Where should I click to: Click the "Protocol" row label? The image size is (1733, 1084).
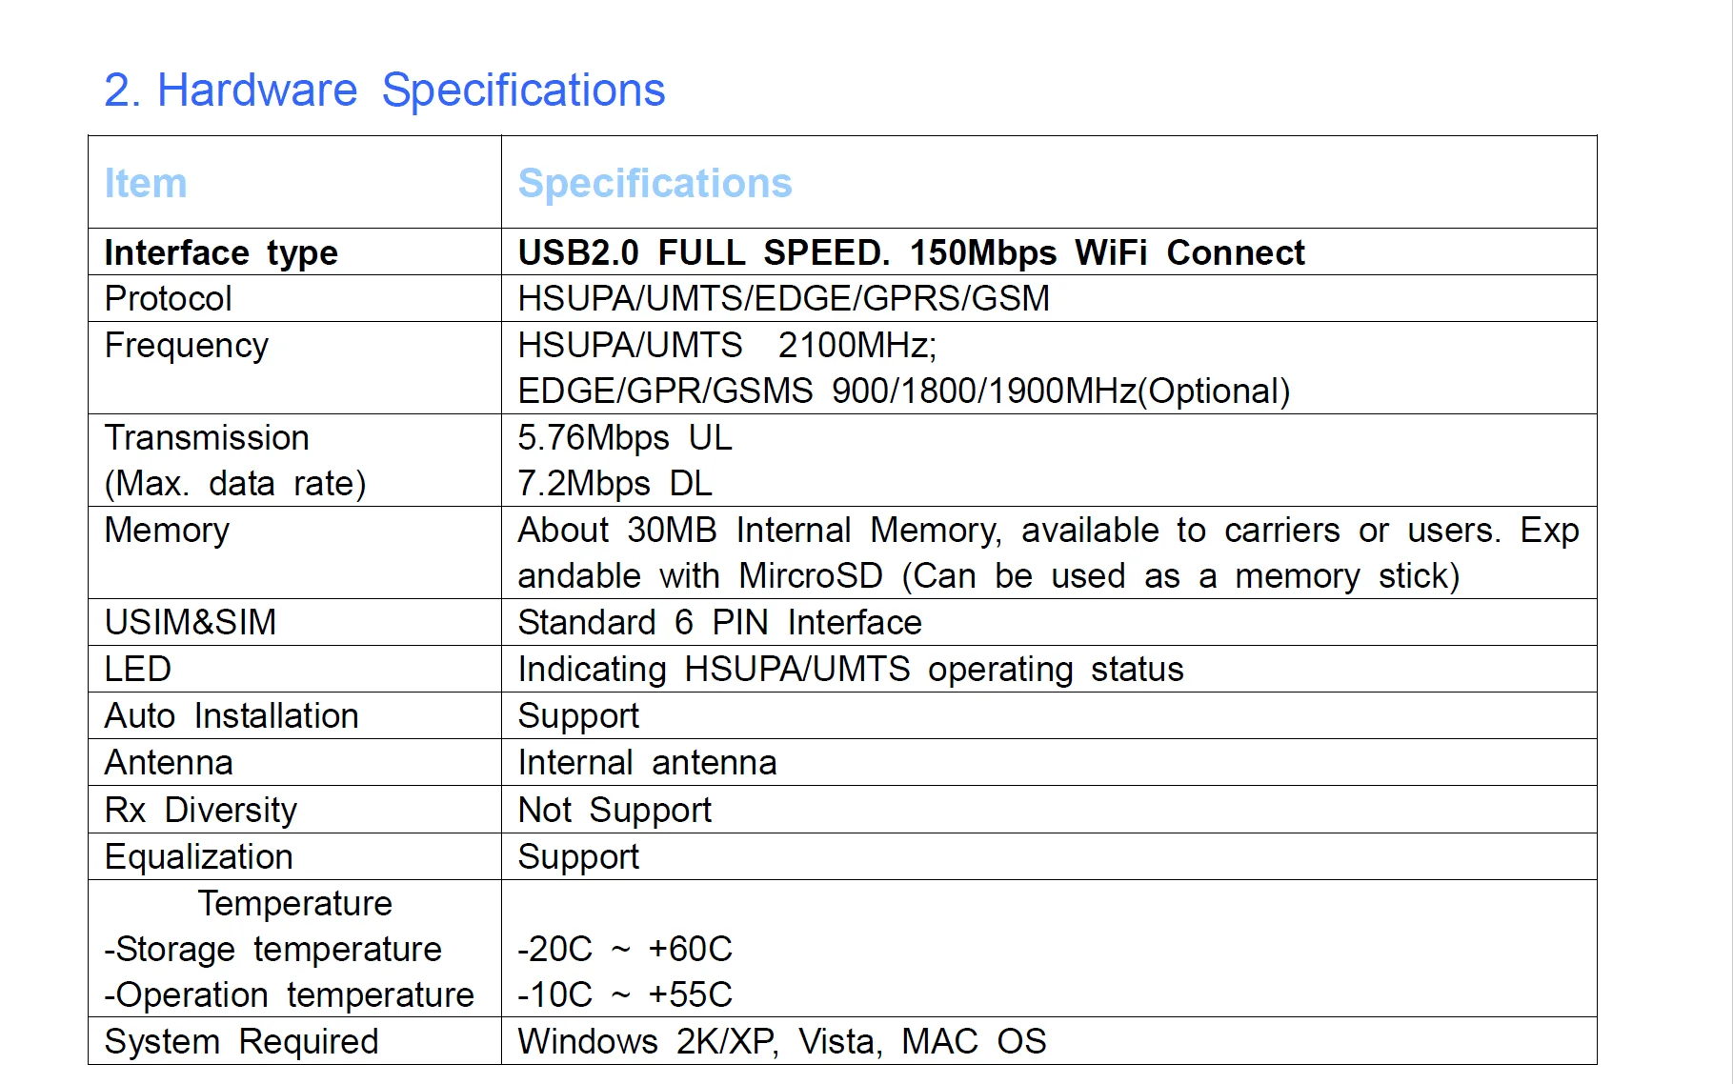(x=168, y=299)
